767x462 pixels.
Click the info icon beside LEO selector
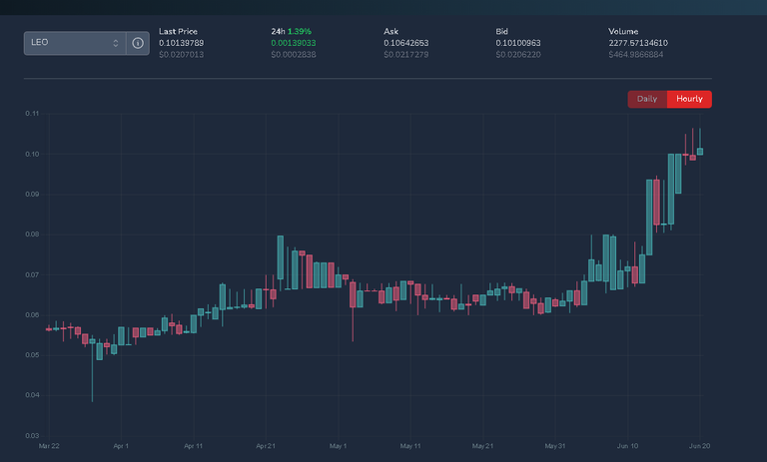click(x=138, y=43)
